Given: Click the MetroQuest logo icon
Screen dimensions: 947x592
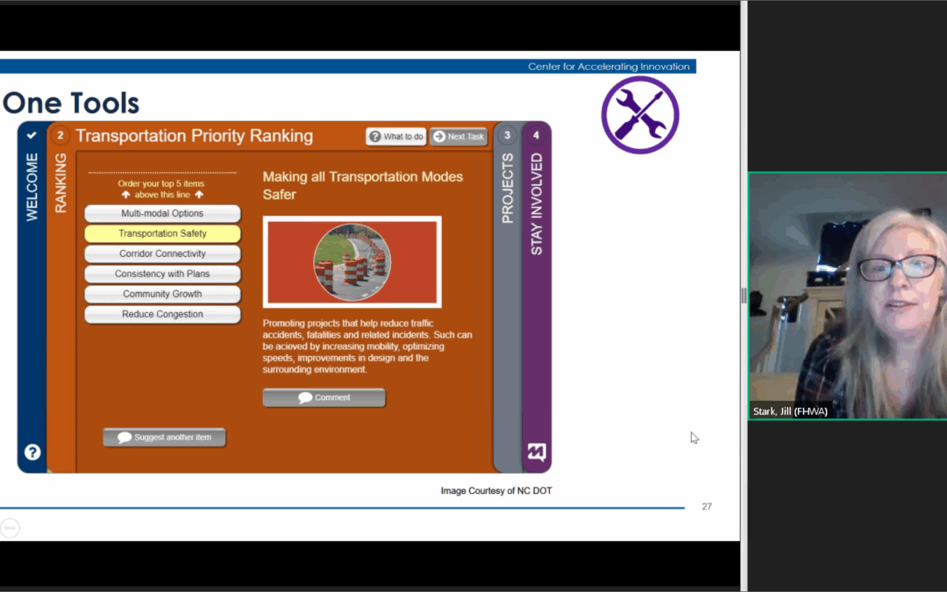Looking at the screenshot, I should [536, 453].
